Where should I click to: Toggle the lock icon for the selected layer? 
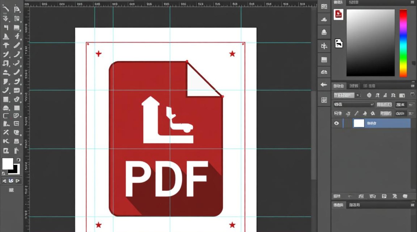pyautogui.click(x=373, y=113)
